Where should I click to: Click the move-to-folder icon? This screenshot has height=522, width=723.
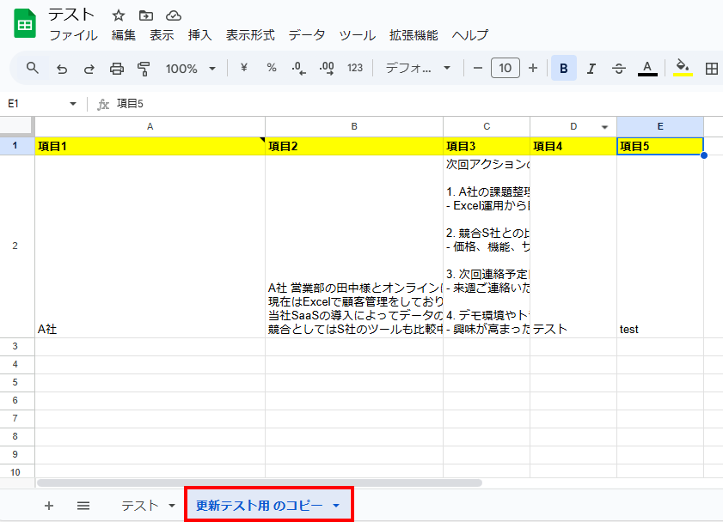pos(145,15)
